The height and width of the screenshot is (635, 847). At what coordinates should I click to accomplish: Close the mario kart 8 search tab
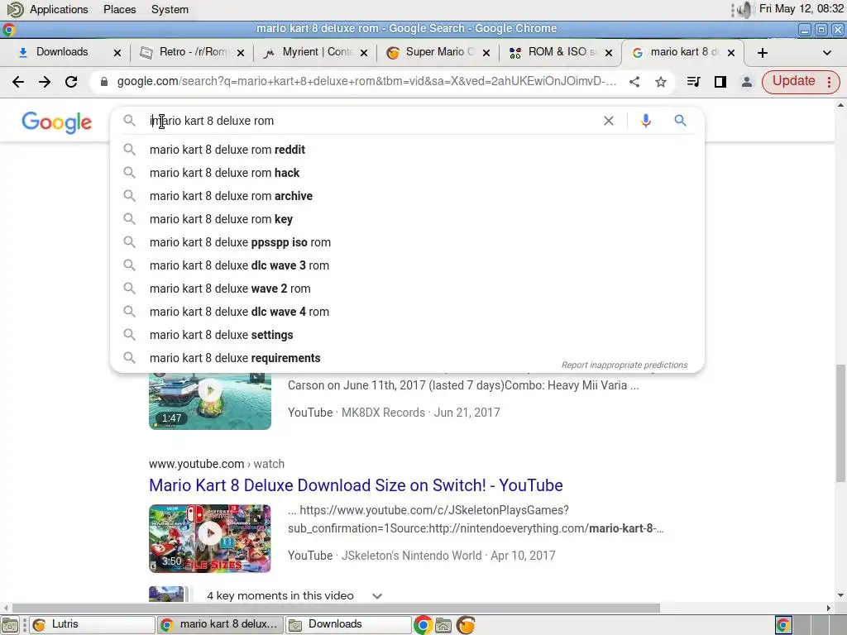tap(731, 52)
